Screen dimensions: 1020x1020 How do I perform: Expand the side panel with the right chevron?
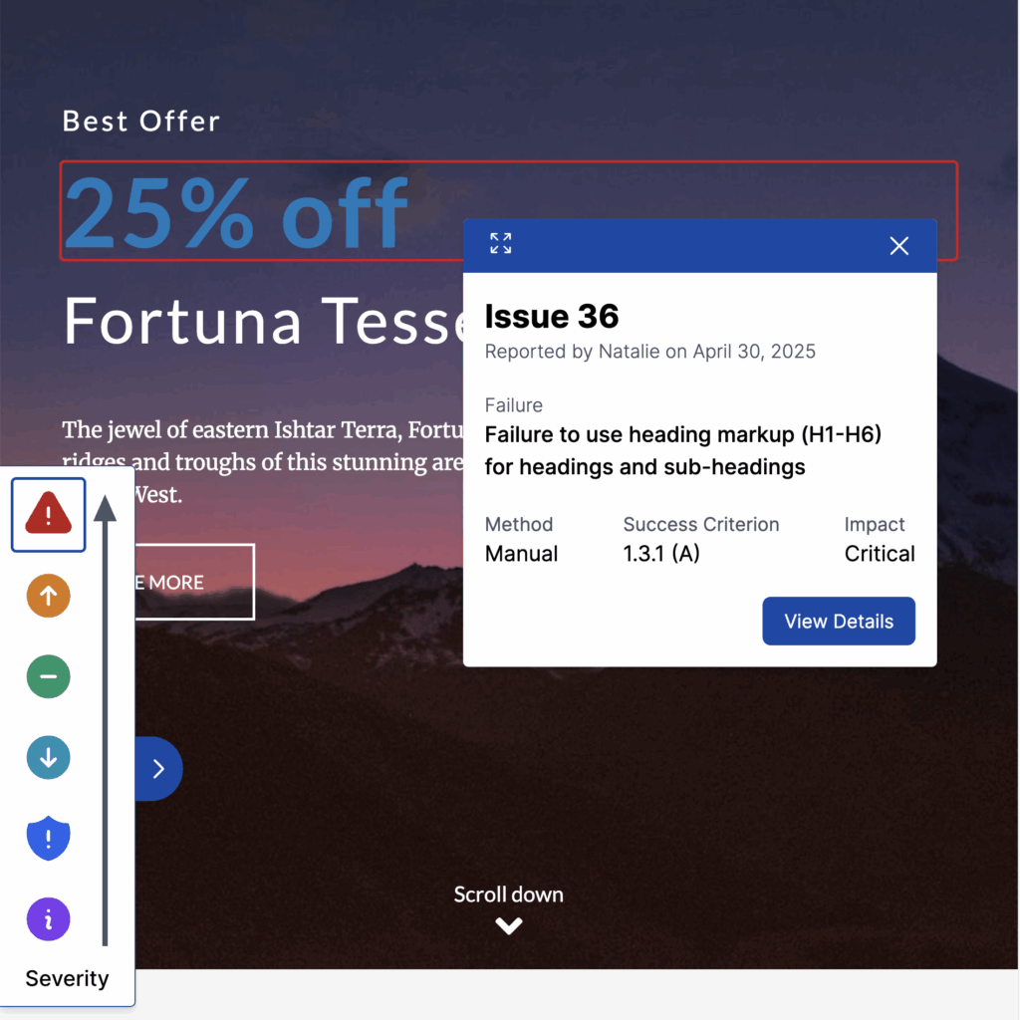(x=158, y=769)
